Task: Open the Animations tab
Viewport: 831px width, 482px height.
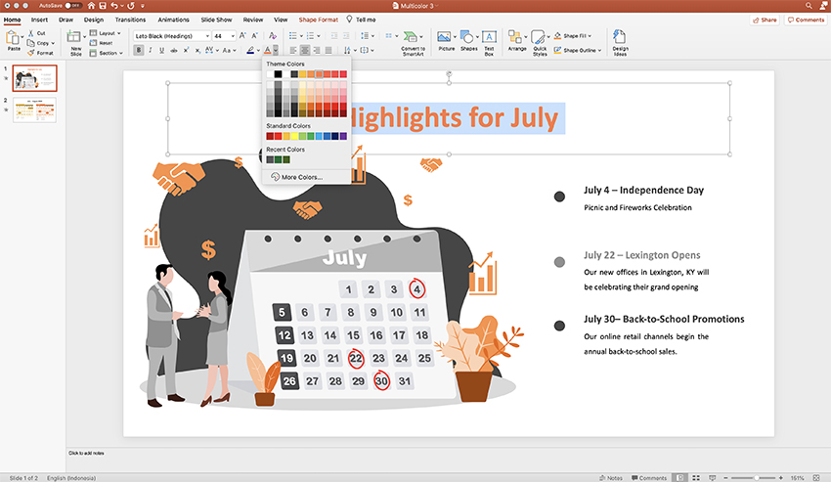Action: (173, 20)
